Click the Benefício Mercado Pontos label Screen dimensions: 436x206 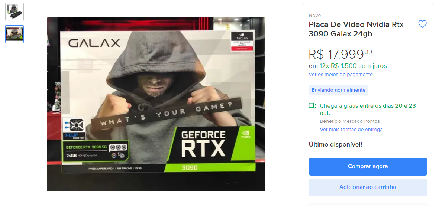pyautogui.click(x=350, y=121)
